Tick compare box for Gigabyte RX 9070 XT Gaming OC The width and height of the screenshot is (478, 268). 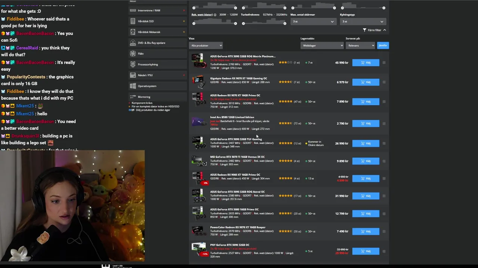tap(384, 82)
